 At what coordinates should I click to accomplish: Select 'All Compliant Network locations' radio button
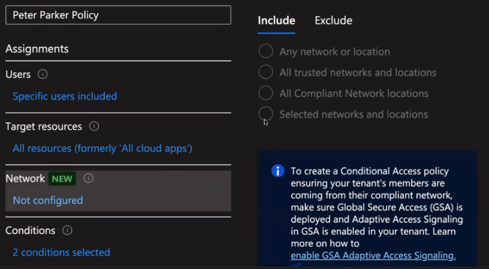click(266, 93)
